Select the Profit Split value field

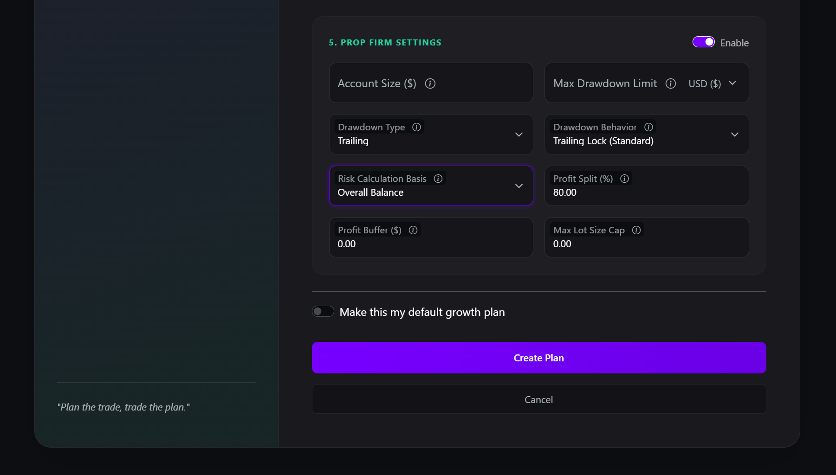646,192
